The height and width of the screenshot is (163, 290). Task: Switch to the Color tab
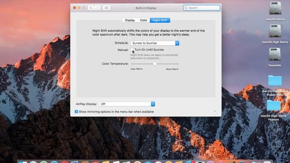click(144, 20)
